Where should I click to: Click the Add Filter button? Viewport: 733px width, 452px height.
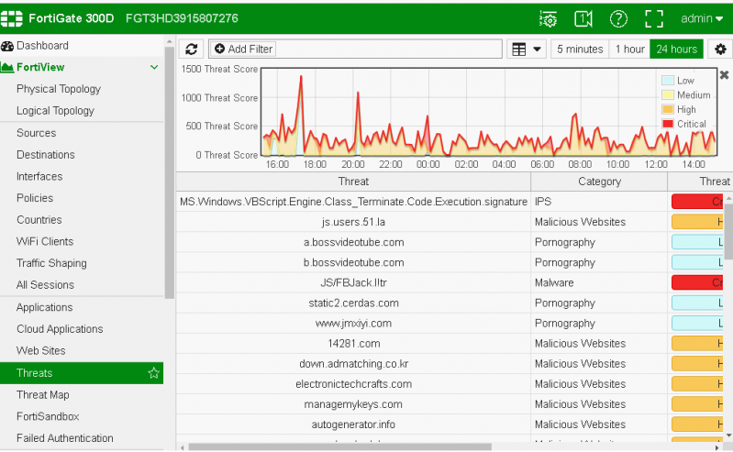click(x=243, y=50)
